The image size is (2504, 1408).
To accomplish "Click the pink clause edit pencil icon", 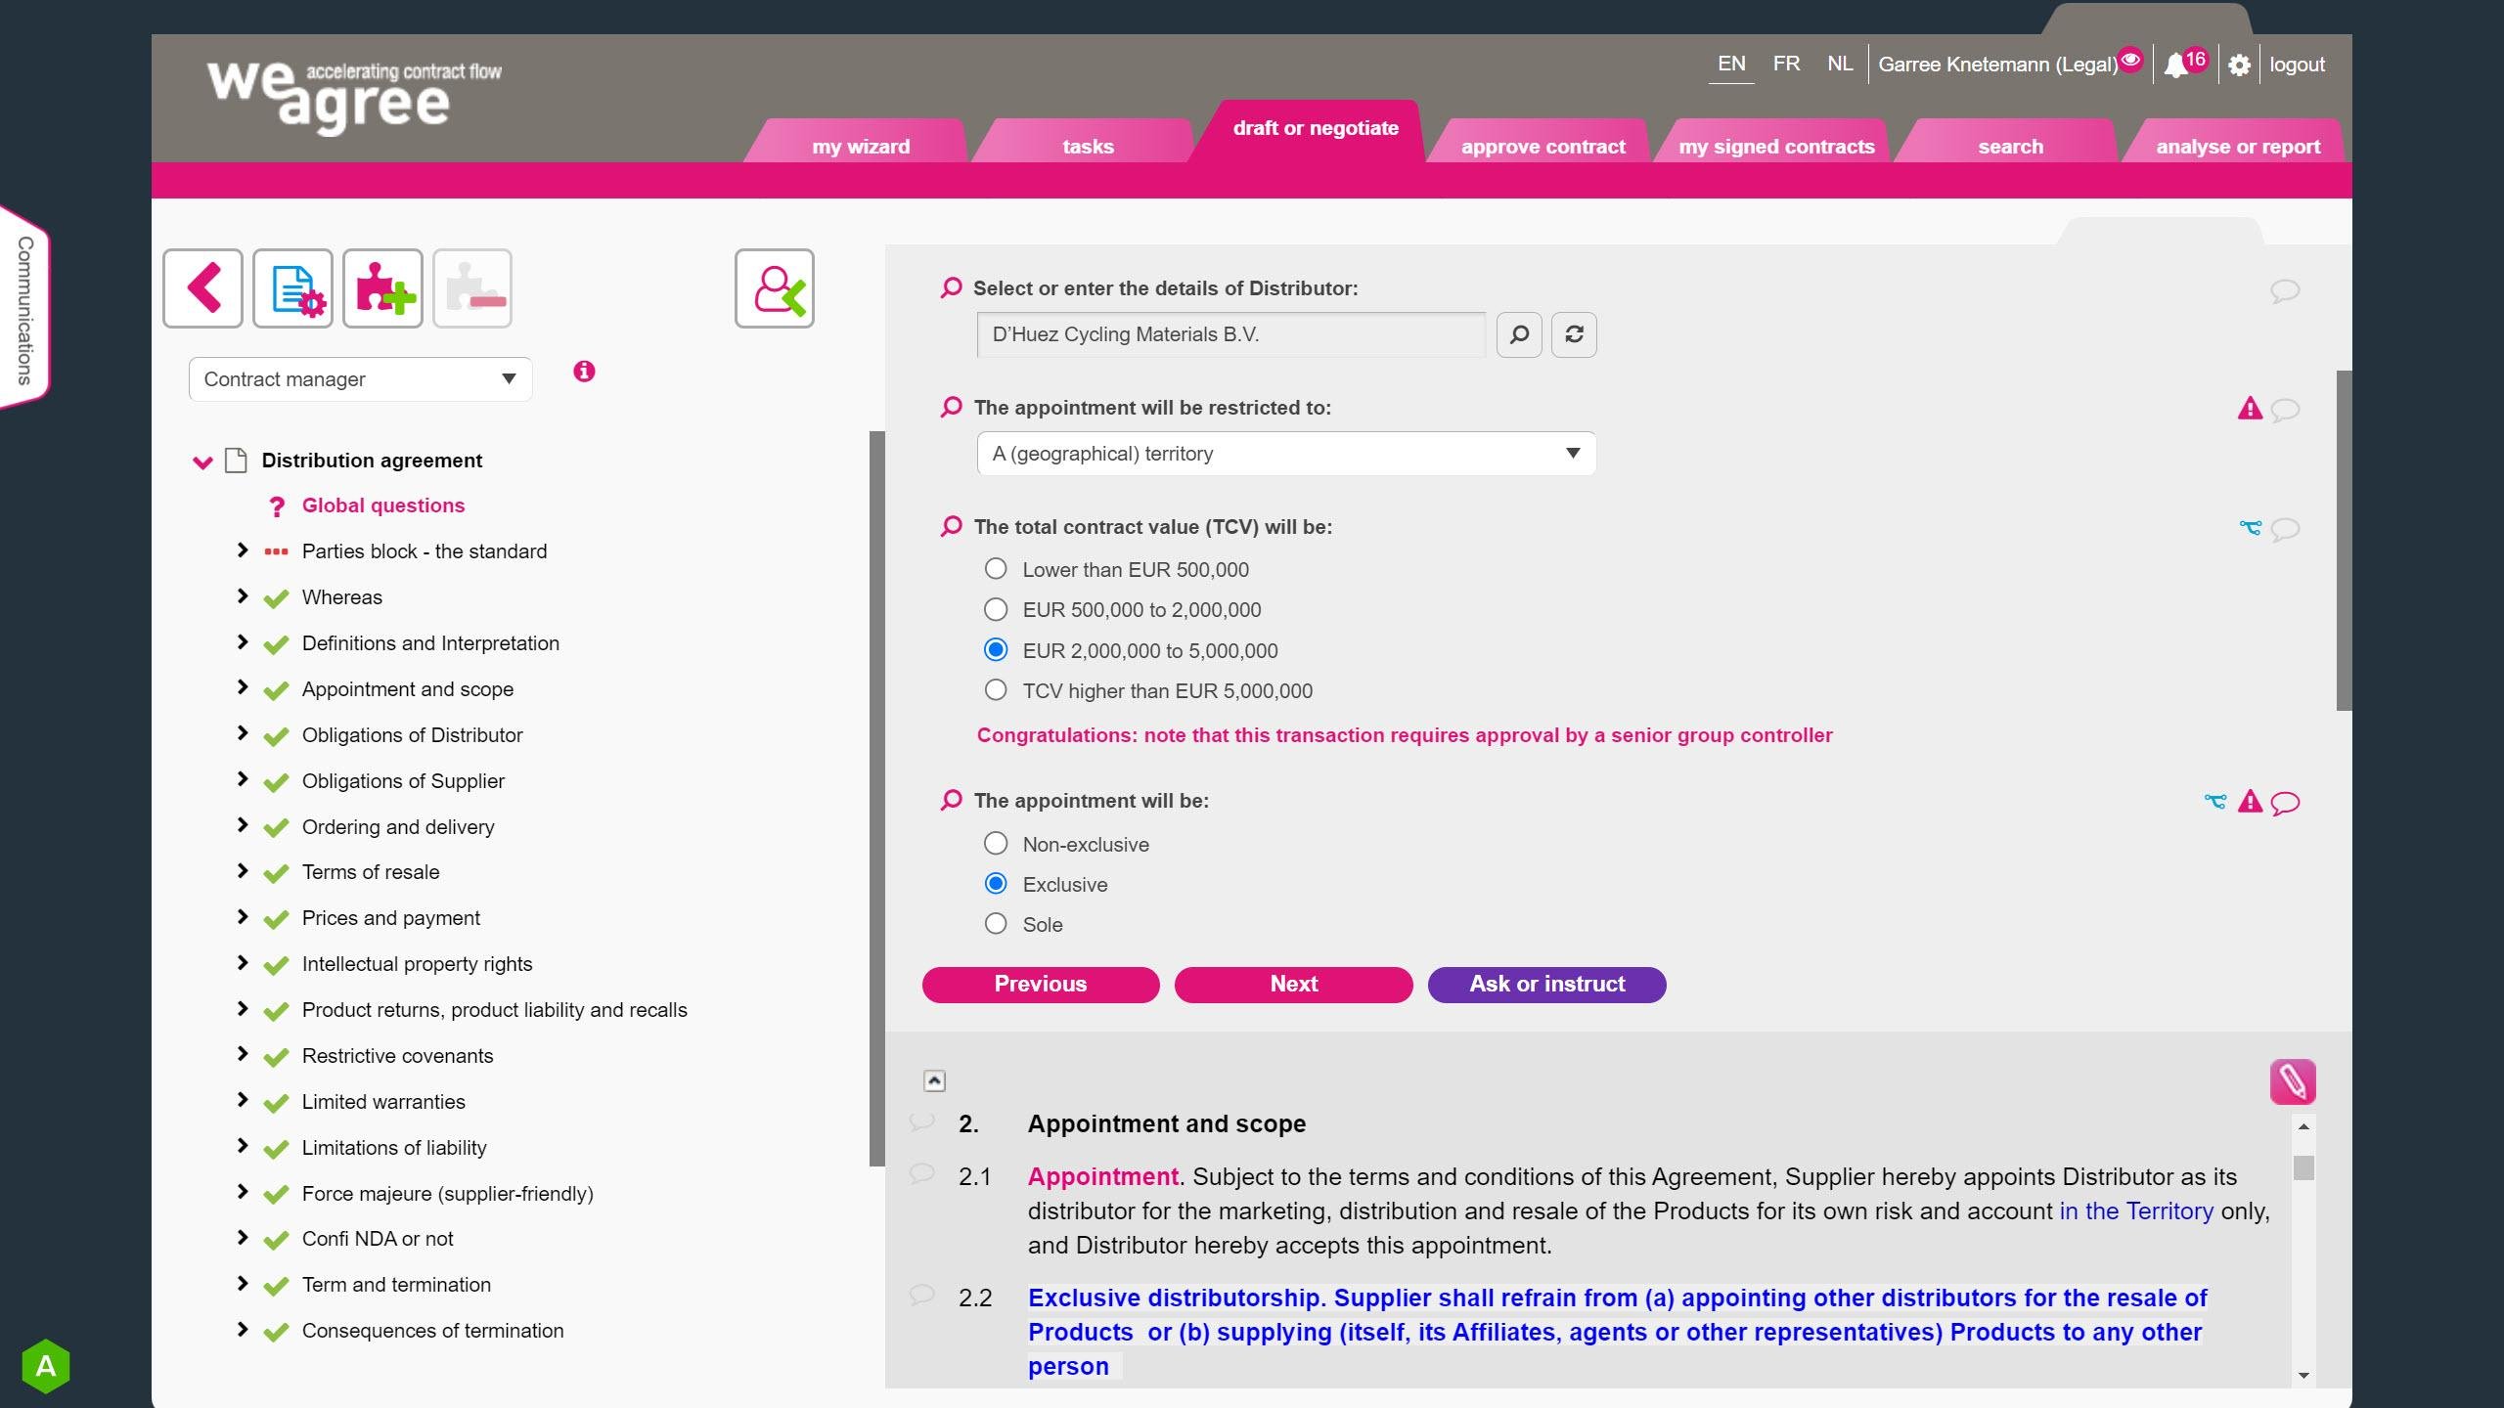I will [x=2292, y=1081].
